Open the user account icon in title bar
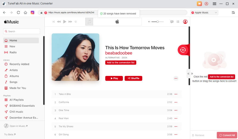The width and height of the screenshot is (238, 139). click(206, 4)
